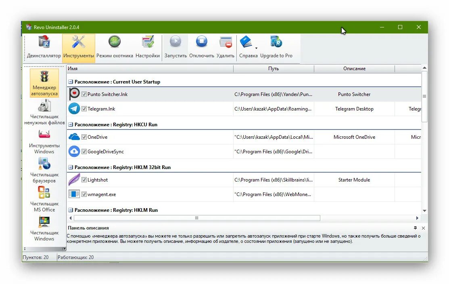
Task: Click the Microsoft OneDrive description cell
Action: 354,137
